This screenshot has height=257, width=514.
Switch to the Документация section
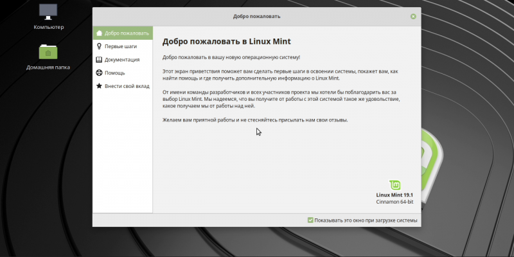(x=122, y=60)
